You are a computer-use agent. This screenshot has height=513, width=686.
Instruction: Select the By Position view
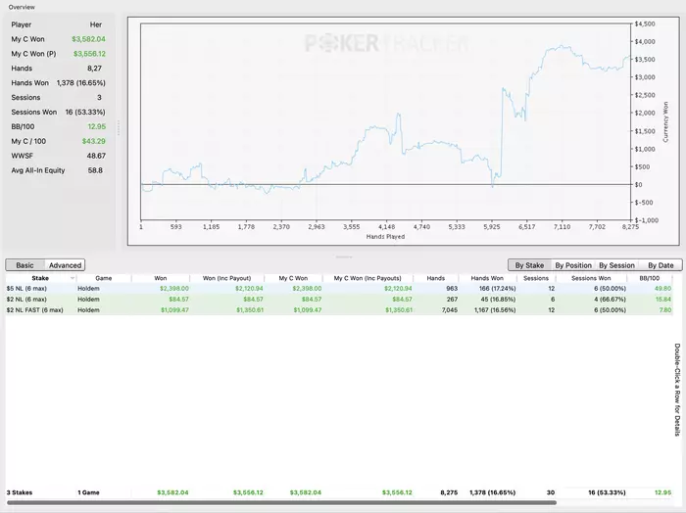click(x=573, y=265)
